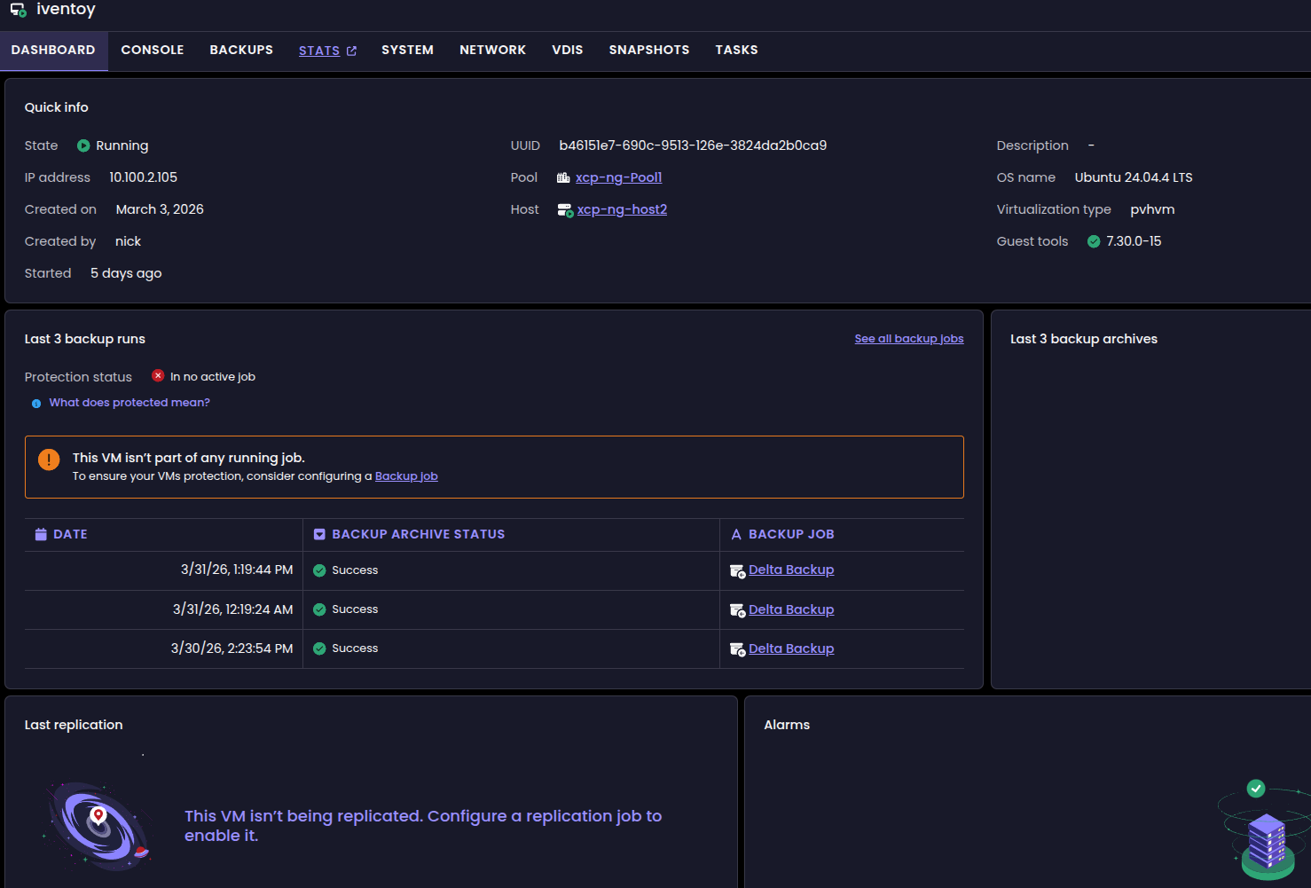
Task: Click the calendar icon in Date header
Action: 41,534
